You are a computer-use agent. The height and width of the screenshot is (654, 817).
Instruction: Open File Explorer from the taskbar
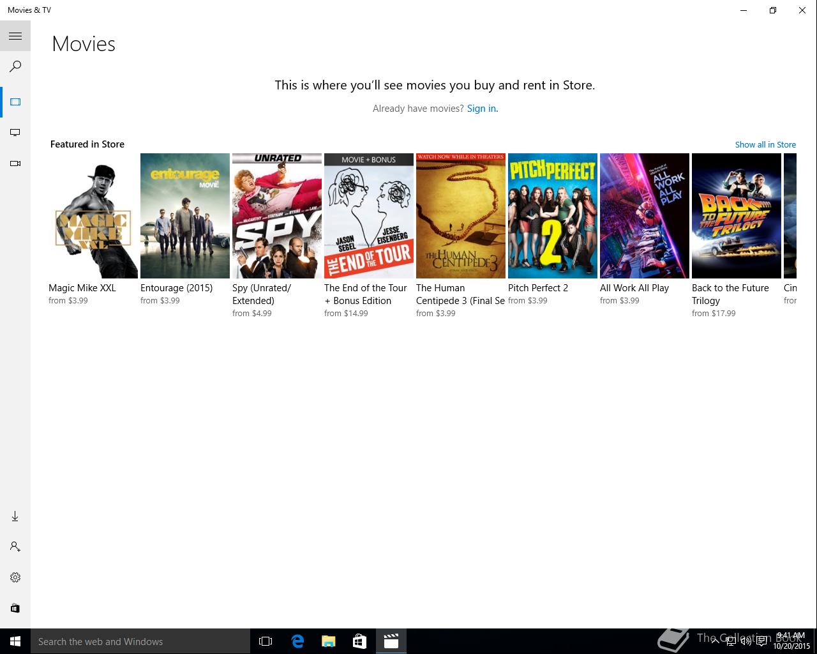pos(328,641)
